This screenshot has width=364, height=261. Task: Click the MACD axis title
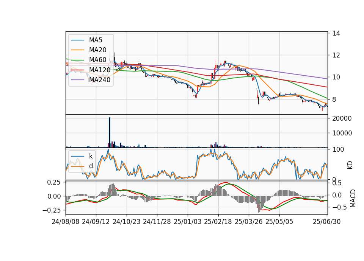[x=353, y=198]
